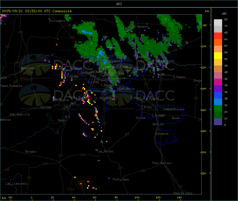Click the timestamp '2025/09/21 02:52:00 UTC Composite'
Viewport: 238px width, 201px height.
36,11
